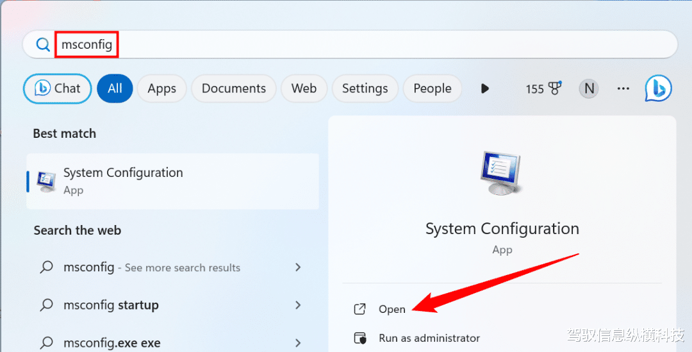Expand msconfig web search results chevron

click(298, 267)
